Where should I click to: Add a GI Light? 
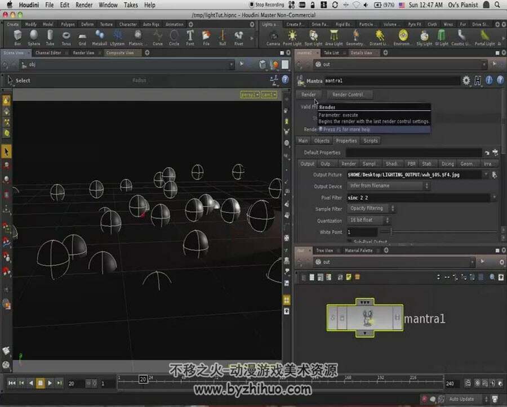(441, 38)
